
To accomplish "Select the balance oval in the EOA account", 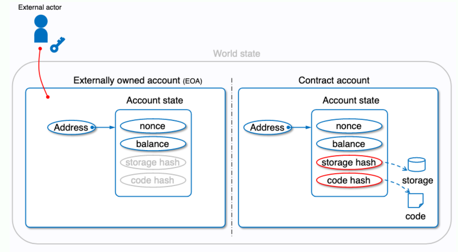I will coord(153,144).
